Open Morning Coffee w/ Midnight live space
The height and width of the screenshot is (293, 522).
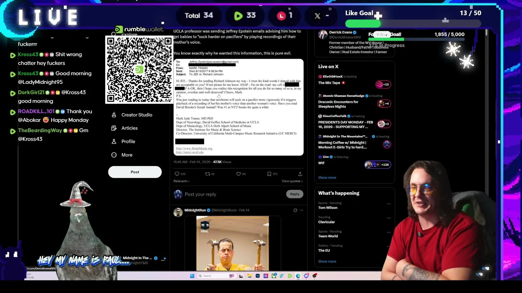click(x=342, y=145)
